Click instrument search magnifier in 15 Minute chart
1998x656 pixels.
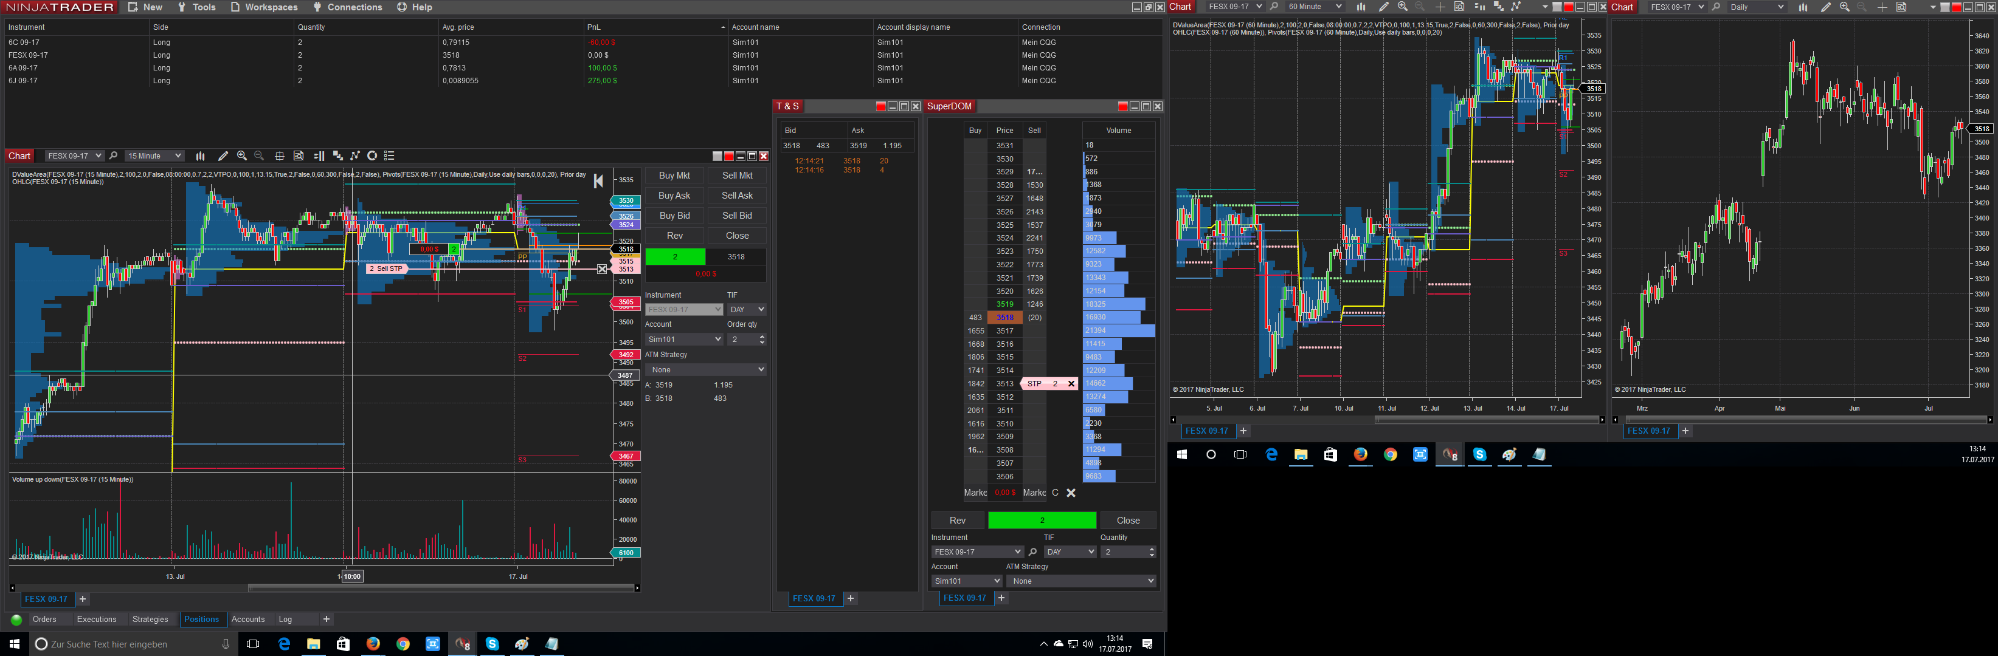point(113,155)
